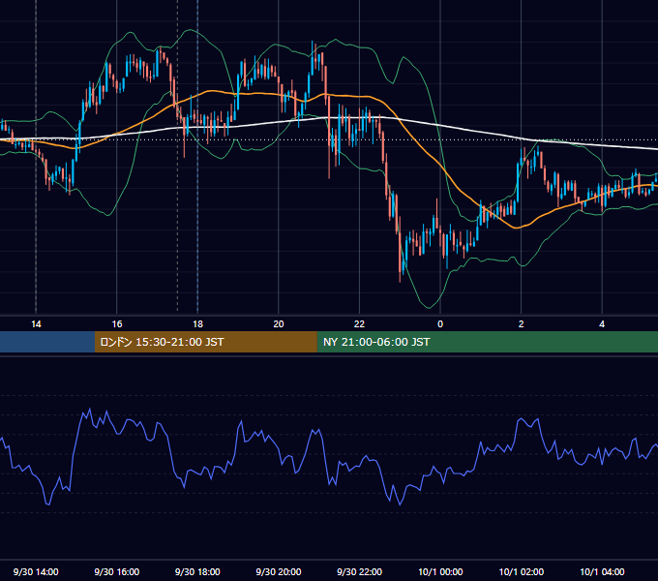Click the 9/30 22:00 timestamp label
The height and width of the screenshot is (581, 658).
pyautogui.click(x=359, y=571)
